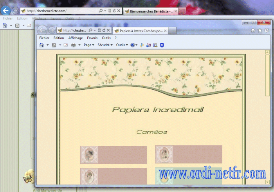Click the read mail envelope icon in the front window
This screenshot has width=274, height=192.
tap(66, 45)
